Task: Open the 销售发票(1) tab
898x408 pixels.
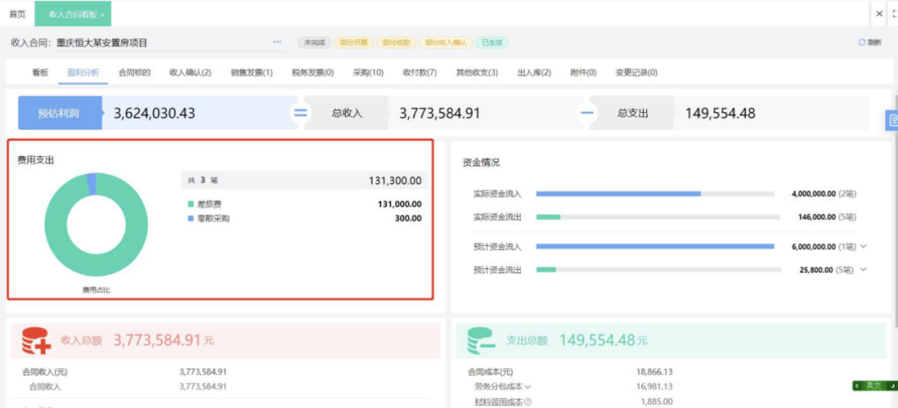Action: [x=251, y=72]
